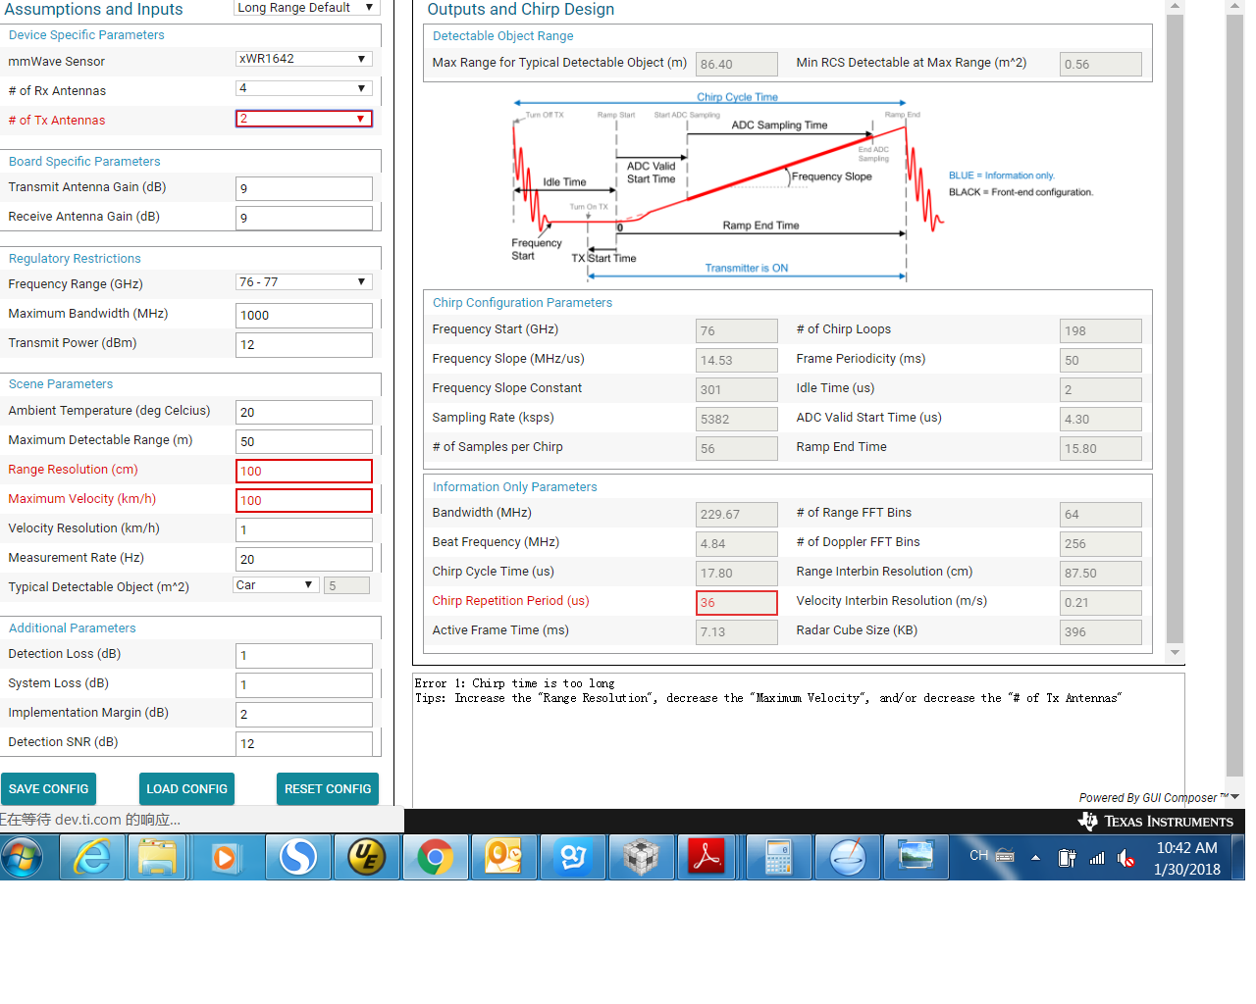Click the Detection SNR (dB) field

(304, 743)
